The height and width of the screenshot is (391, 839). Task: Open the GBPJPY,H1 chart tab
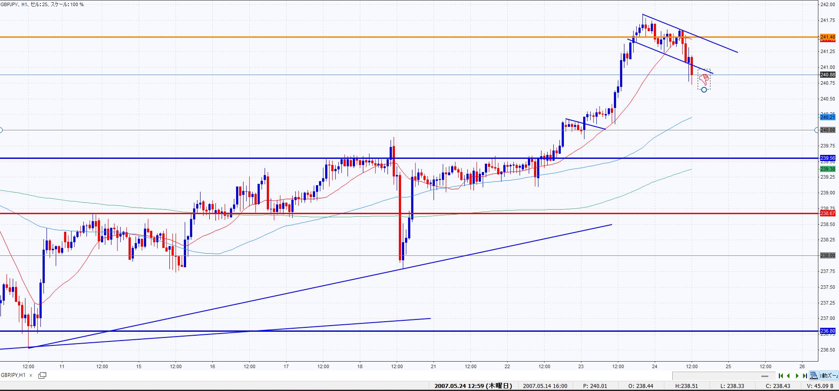[13, 375]
